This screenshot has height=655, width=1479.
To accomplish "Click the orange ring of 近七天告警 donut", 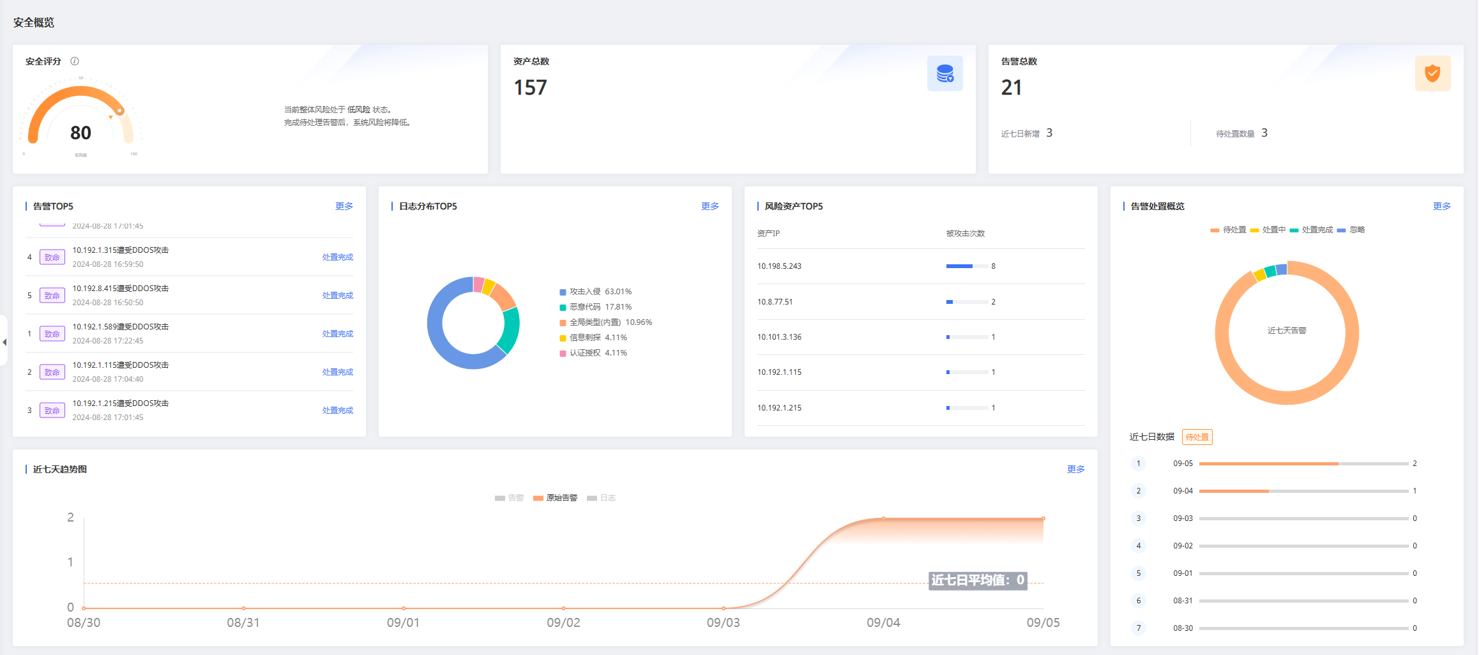I will pos(1287,397).
